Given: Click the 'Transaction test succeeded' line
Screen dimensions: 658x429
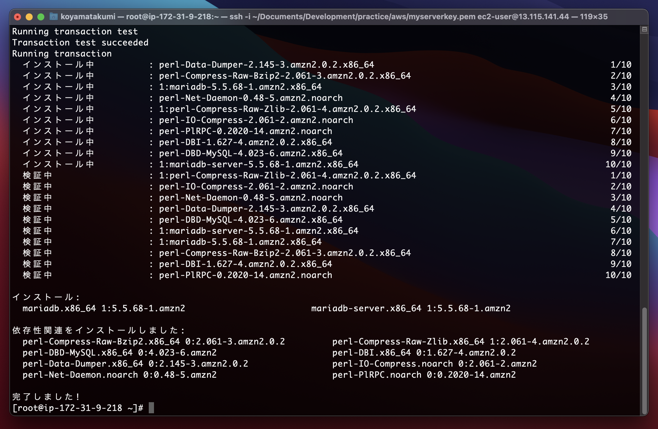Looking at the screenshot, I should [80, 43].
